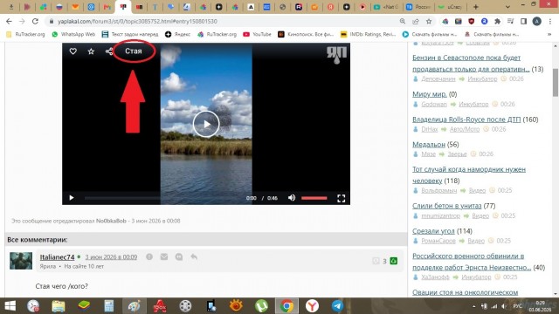This screenshot has height=314, width=559.
Task: Open author DrHax profile link
Action: click(429, 129)
